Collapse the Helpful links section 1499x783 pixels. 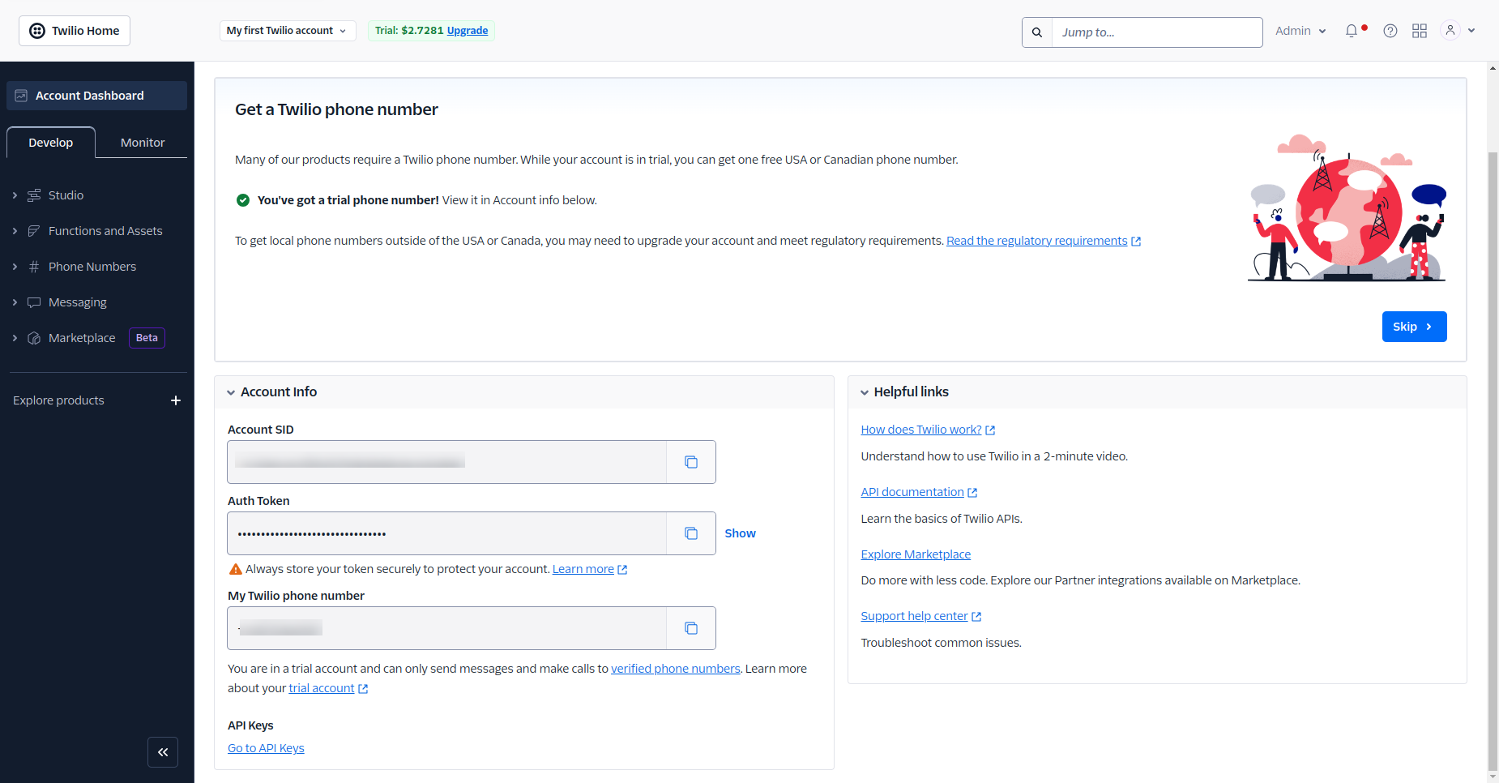(865, 392)
